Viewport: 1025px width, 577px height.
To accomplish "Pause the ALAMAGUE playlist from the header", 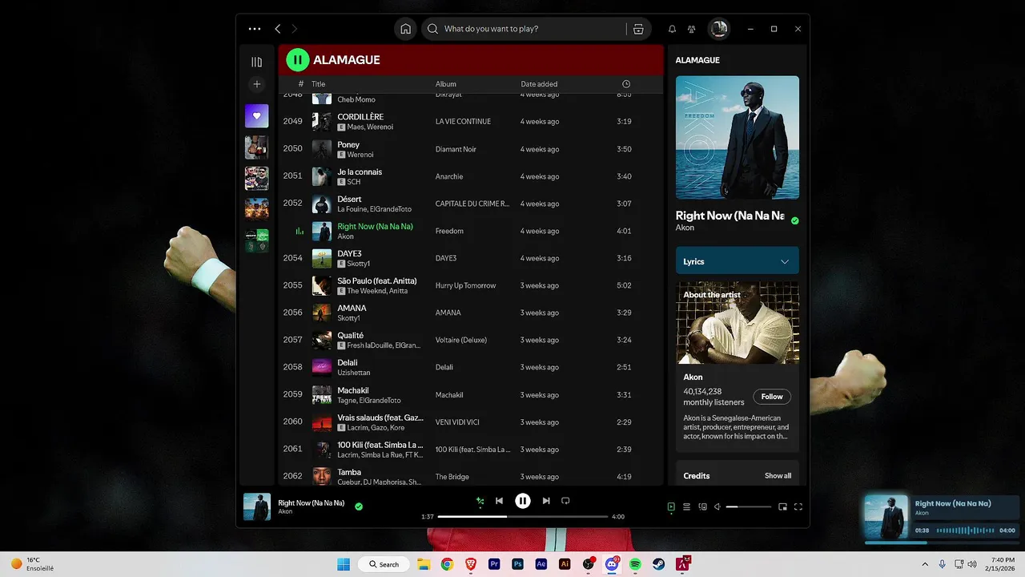I will [297, 59].
